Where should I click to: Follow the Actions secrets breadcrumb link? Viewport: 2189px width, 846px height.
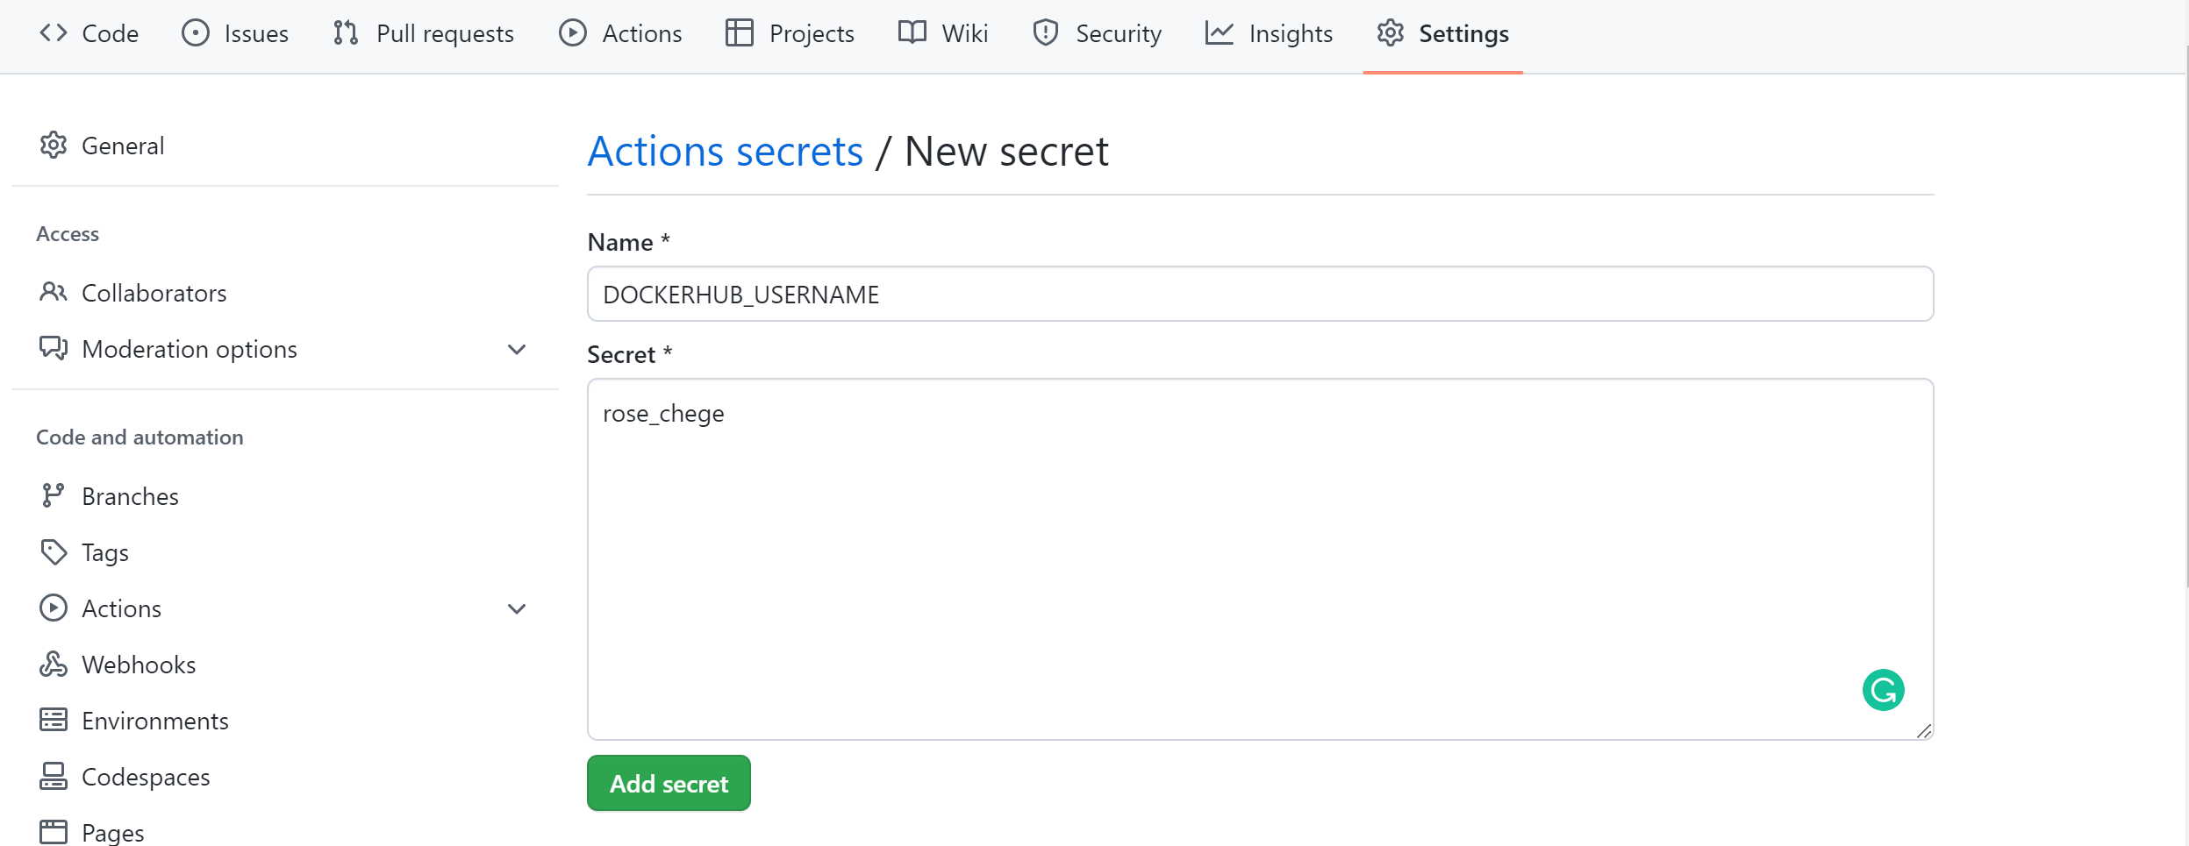point(725,152)
